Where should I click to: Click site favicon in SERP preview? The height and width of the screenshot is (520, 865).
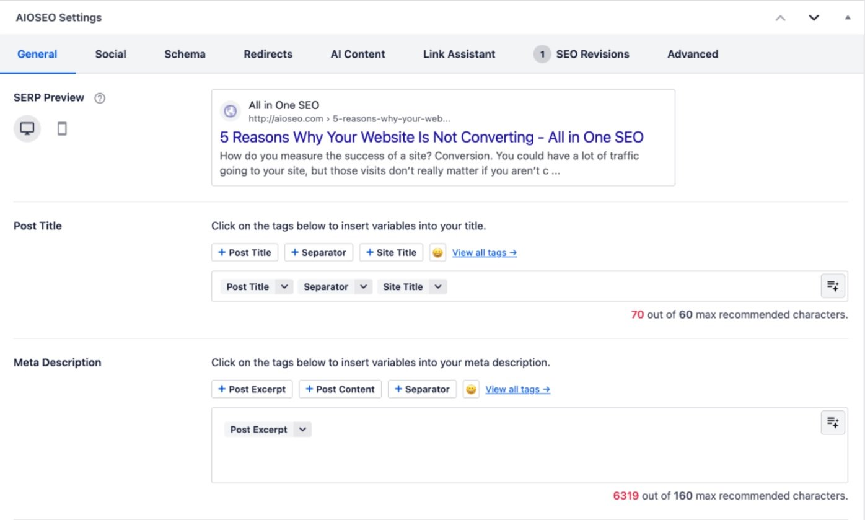click(x=231, y=112)
